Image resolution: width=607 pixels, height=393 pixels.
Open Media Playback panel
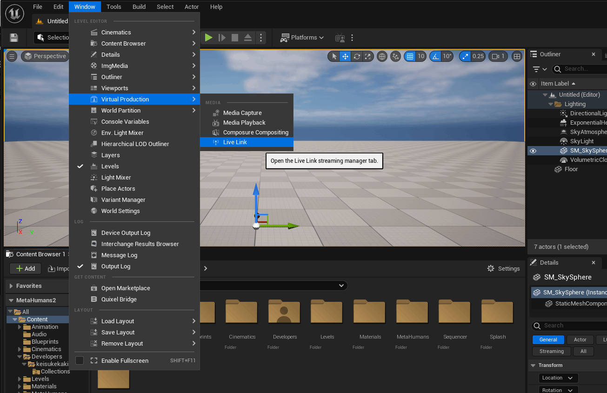pyautogui.click(x=247, y=123)
